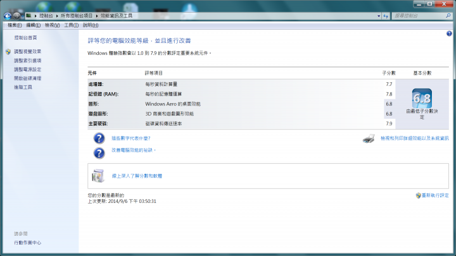
Task: Click the 6.8 base score badge
Action: point(422,99)
